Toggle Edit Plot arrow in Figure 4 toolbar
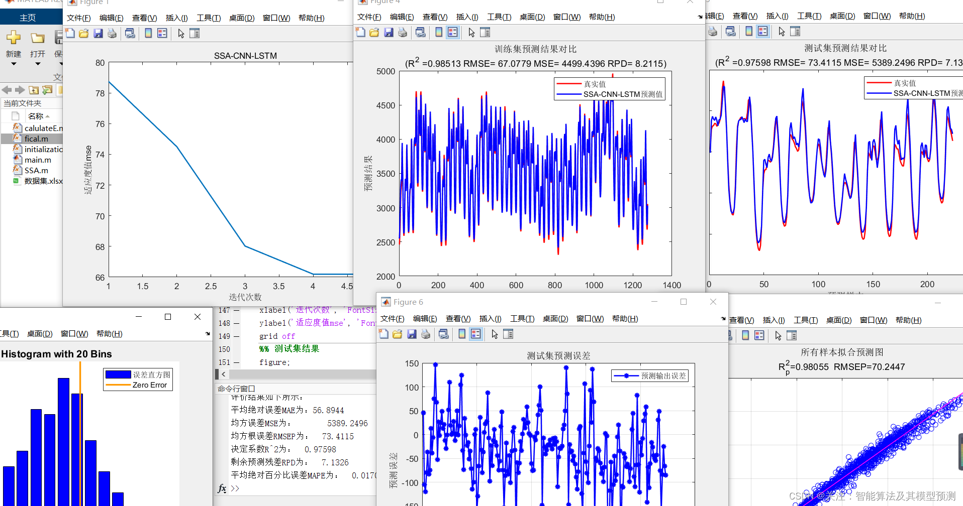This screenshot has height=506, width=963. tap(471, 32)
